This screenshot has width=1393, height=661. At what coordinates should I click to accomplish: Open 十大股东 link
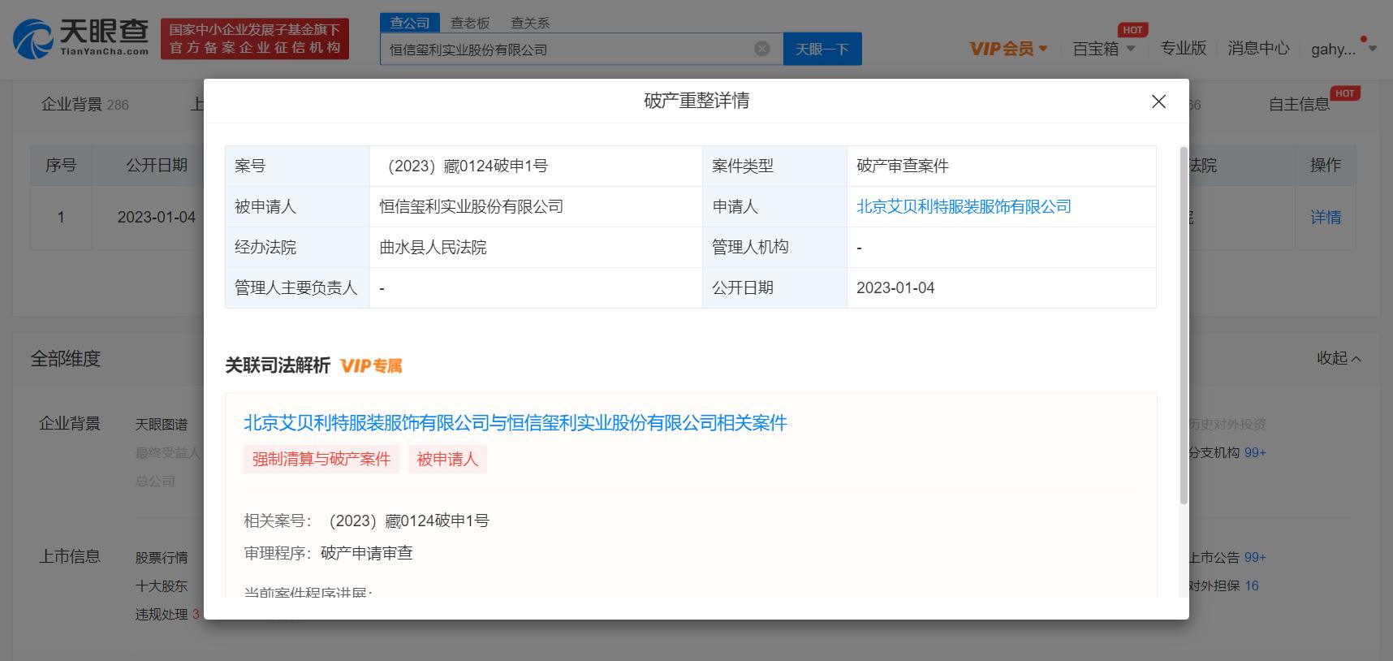tap(161, 585)
